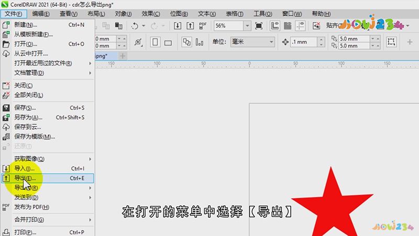Choose 导出 (Export) menu entry
Screen dimensions: 419x236
48,178
